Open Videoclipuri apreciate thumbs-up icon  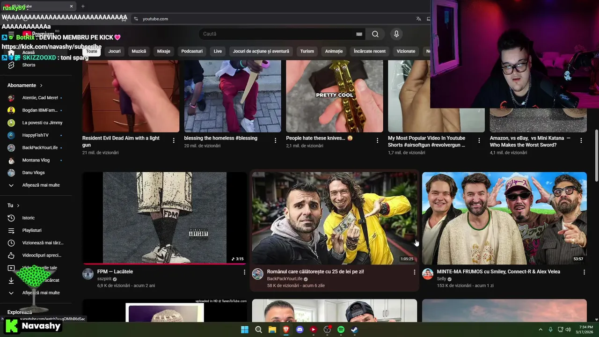[11, 256]
